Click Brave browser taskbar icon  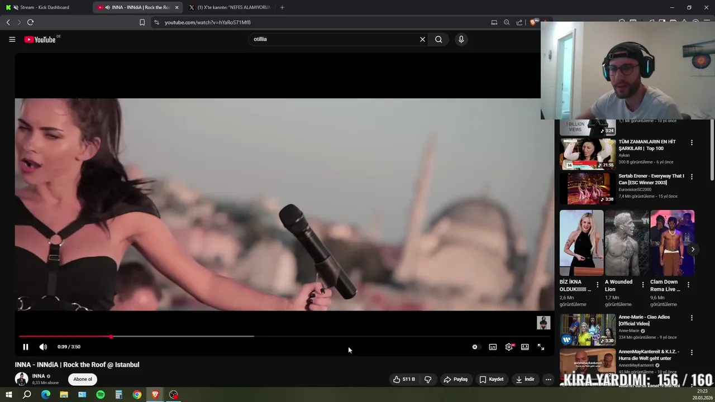[x=155, y=395]
